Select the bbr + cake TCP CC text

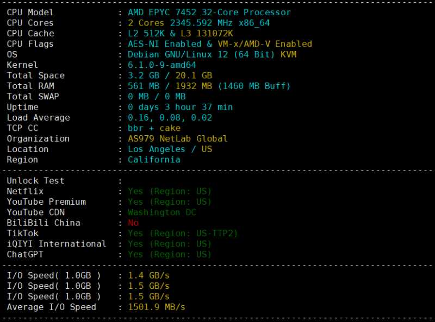(154, 128)
